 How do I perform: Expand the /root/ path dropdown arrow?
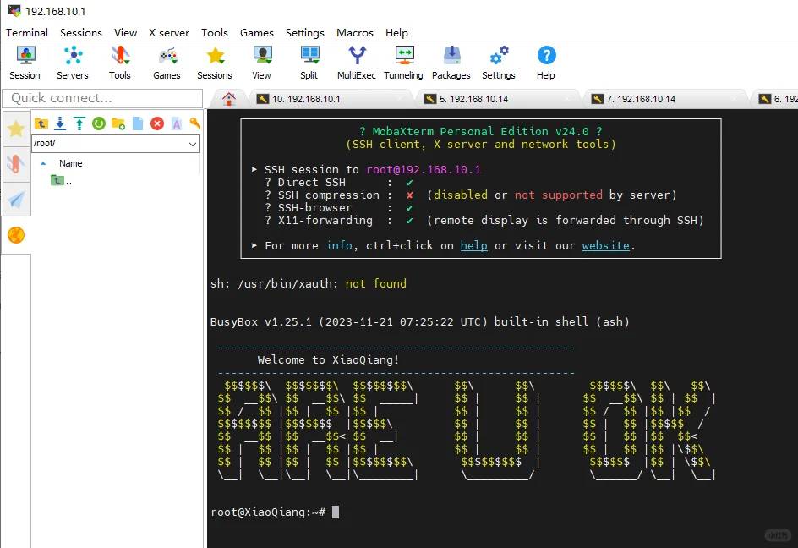tap(193, 144)
